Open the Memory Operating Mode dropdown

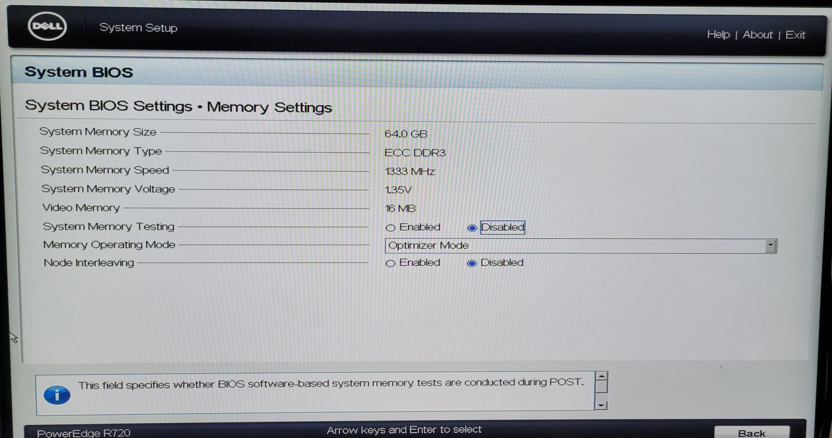click(581, 246)
